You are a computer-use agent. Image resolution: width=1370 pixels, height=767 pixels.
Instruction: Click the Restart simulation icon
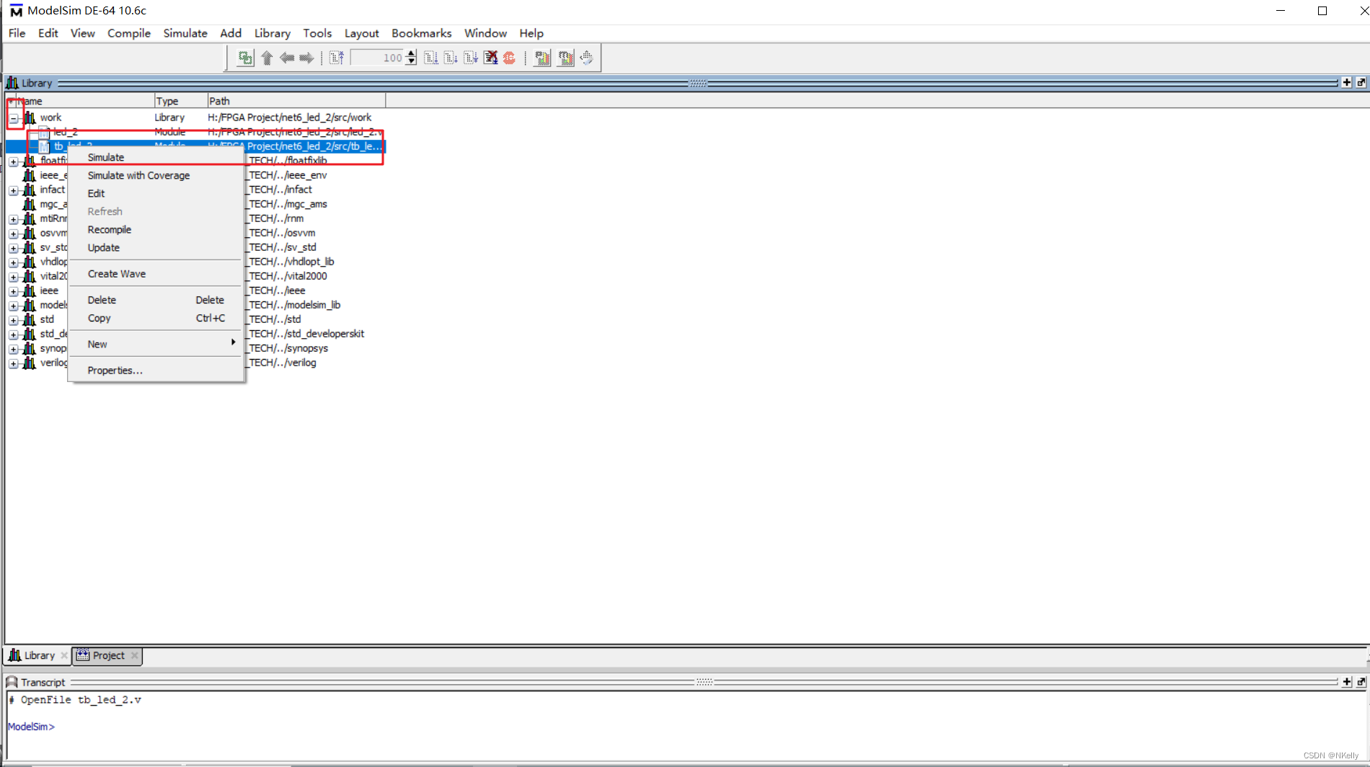point(336,58)
